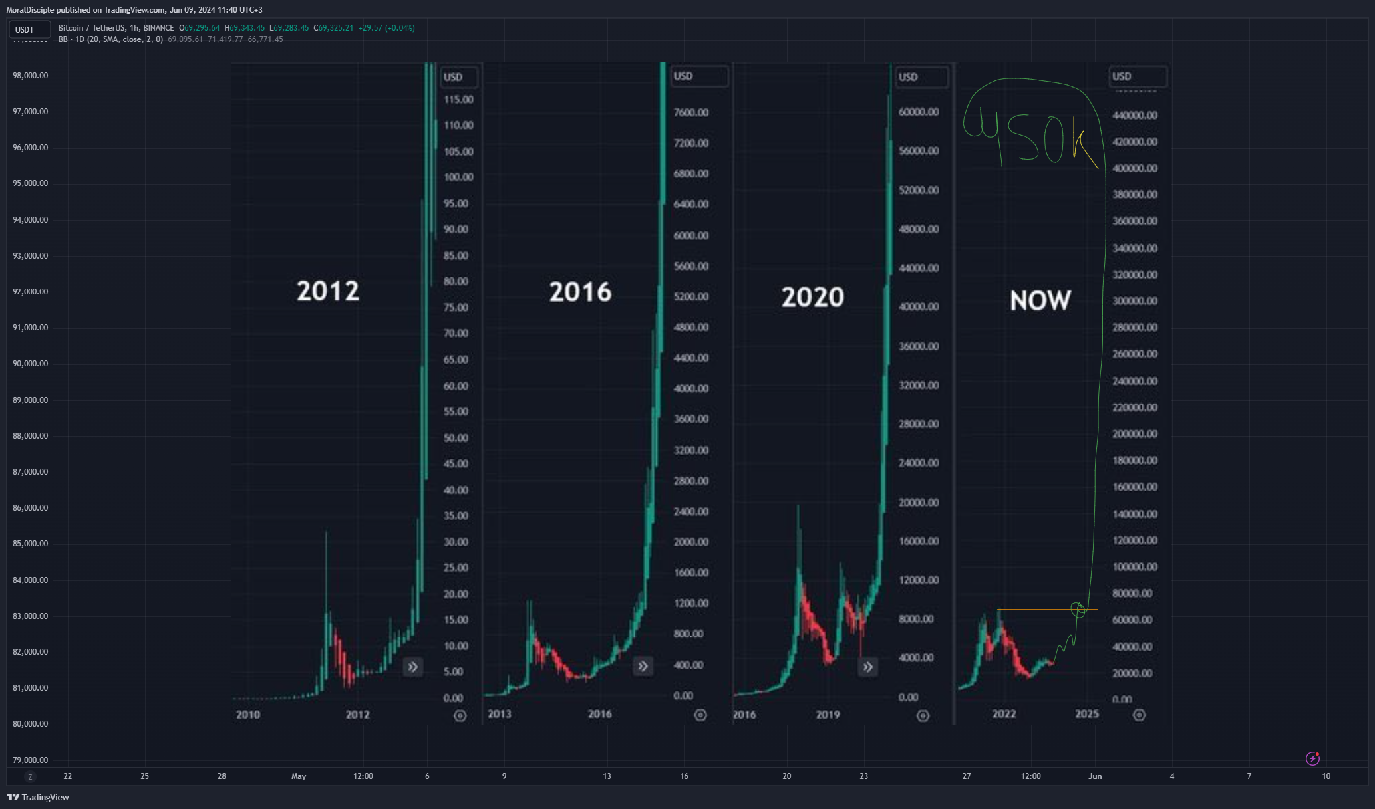This screenshot has width=1375, height=809.
Task: Click the 22 date label on time axis
Action: pos(67,776)
